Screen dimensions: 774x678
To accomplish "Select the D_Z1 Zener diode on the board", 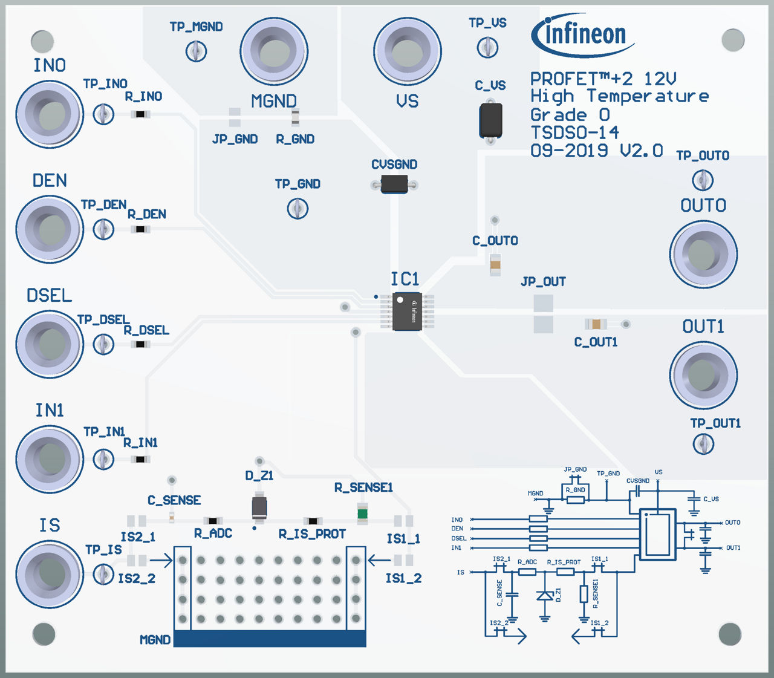I will (x=259, y=507).
